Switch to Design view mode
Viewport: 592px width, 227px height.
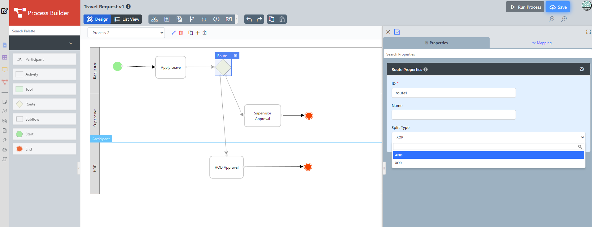[97, 19]
